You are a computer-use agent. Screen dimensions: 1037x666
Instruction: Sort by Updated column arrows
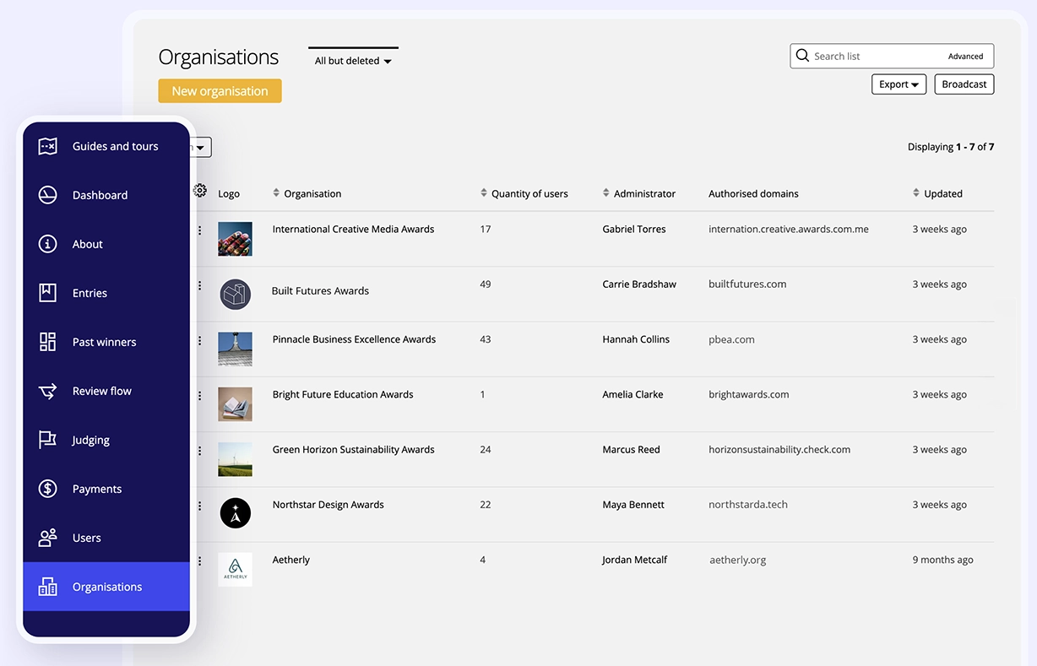click(x=916, y=193)
